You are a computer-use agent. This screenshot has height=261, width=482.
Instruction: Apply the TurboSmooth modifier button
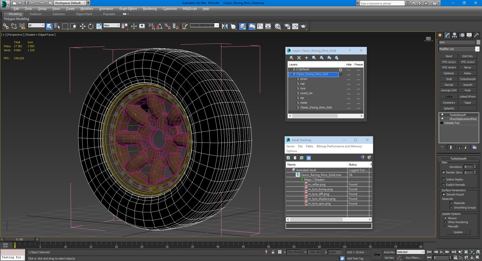pyautogui.click(x=467, y=79)
